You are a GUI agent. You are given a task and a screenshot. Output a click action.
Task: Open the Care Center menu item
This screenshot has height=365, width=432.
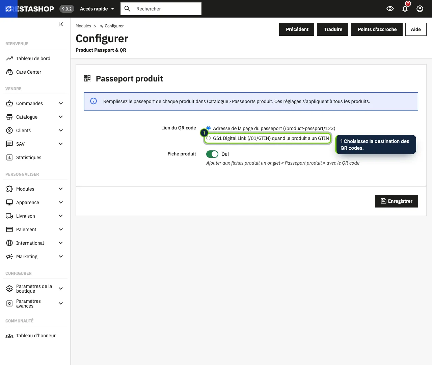click(35, 72)
